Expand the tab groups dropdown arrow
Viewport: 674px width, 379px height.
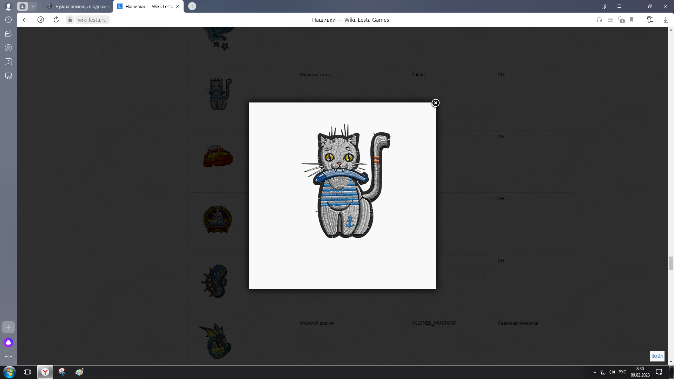pos(33,6)
